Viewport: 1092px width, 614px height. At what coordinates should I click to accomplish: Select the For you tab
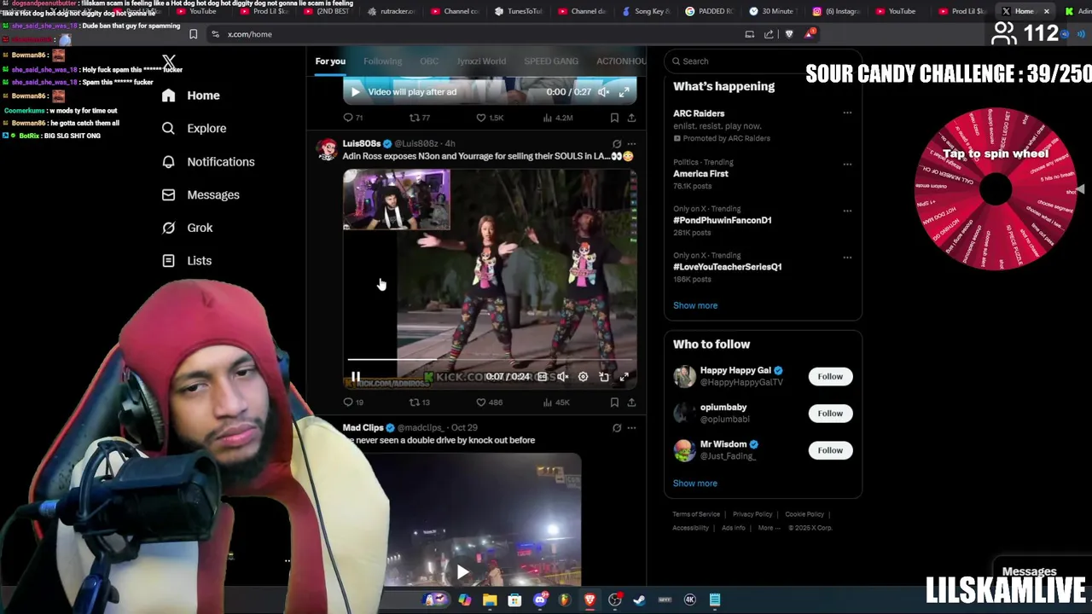tap(330, 61)
